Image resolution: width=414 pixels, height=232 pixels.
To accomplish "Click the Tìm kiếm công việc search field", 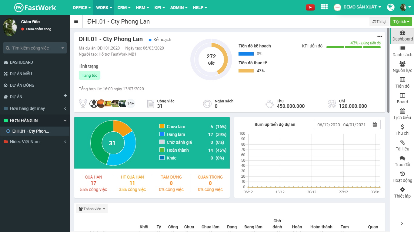I will pos(35,48).
